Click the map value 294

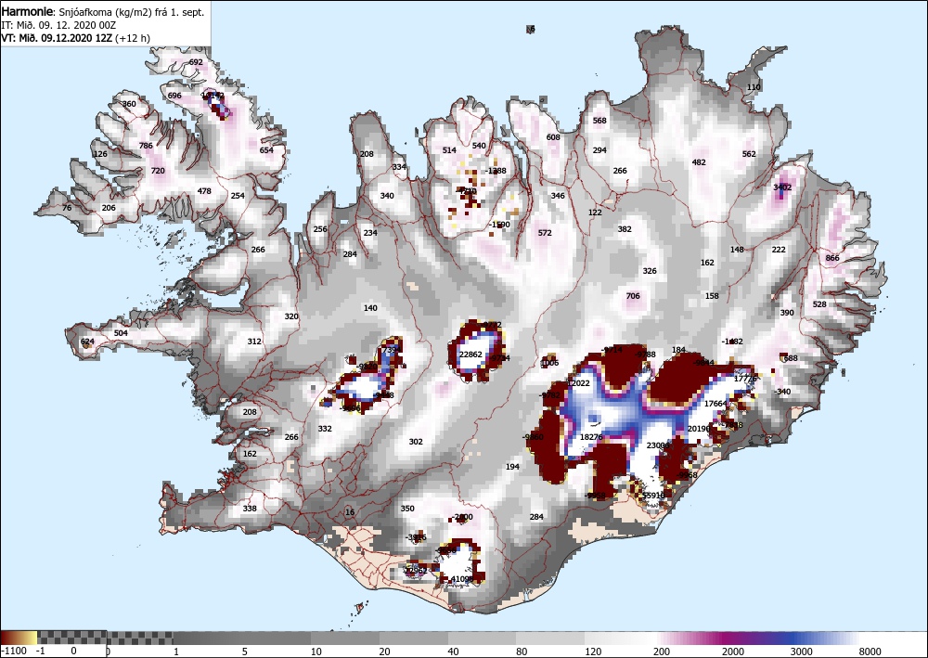pos(599,150)
